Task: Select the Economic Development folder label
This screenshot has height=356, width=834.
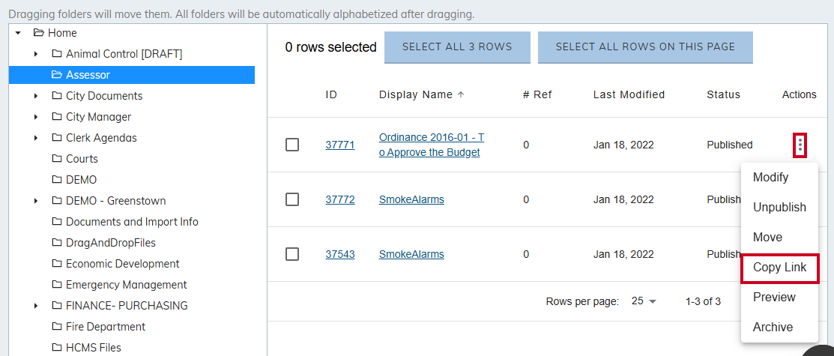Action: (123, 263)
